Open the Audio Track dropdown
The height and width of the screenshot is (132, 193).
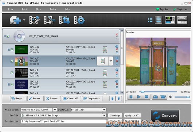[55, 110]
